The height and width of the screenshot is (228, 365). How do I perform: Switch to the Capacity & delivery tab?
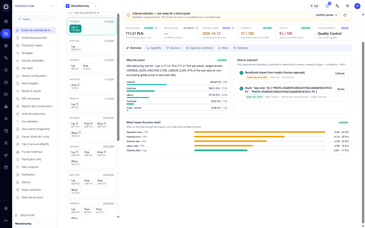click(x=199, y=48)
